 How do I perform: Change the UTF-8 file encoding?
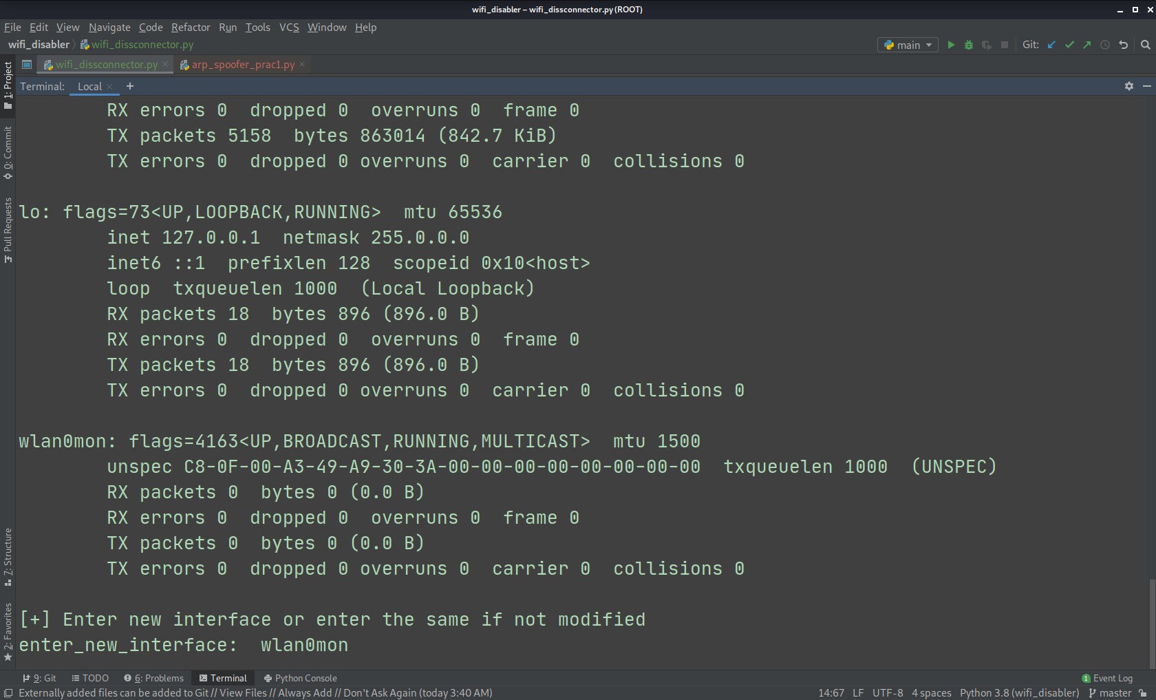pyautogui.click(x=888, y=693)
